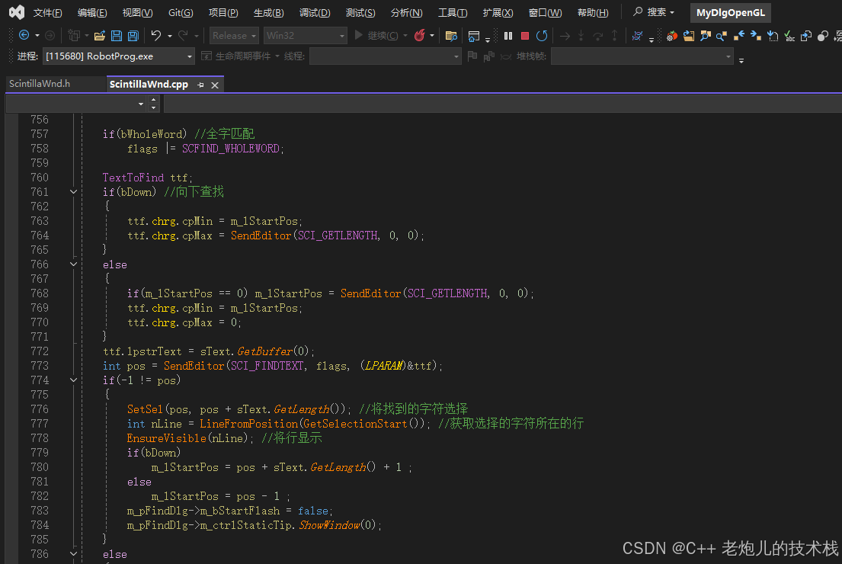Collapse the if block at line 774
The height and width of the screenshot is (564, 842).
[74, 380]
